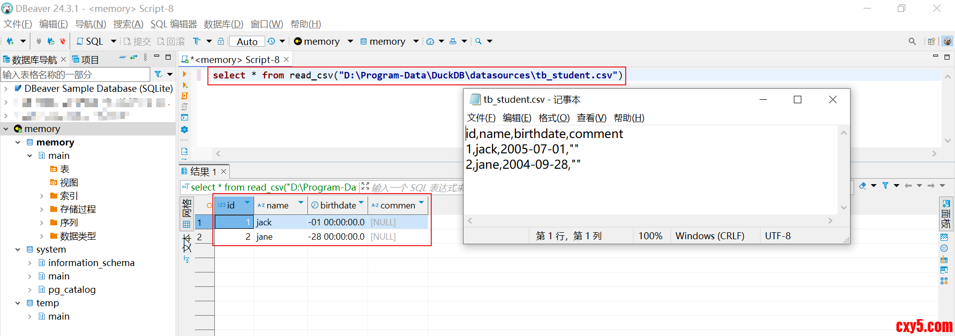Click the filter funnel icon in results toolbar
Image resolution: width=955 pixels, height=336 pixels.
[x=885, y=186]
